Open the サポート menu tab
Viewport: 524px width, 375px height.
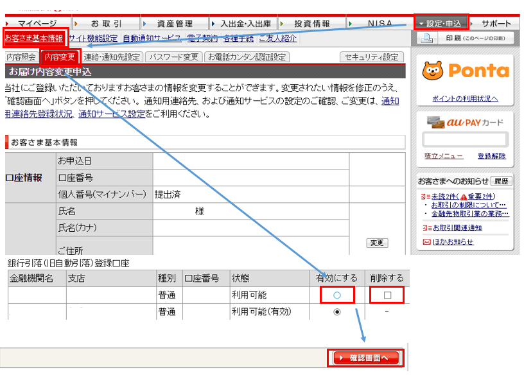[x=496, y=23]
